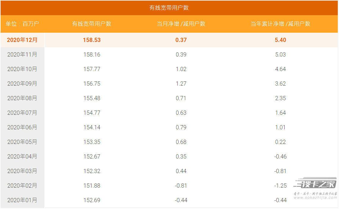The height and width of the screenshot is (209, 339).
Task: Click the value 5.03
Action: pos(280,54)
